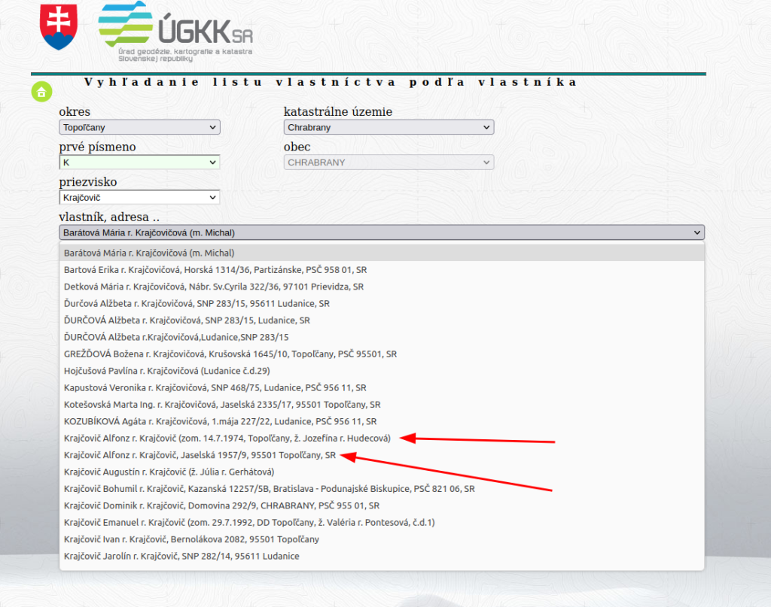Expand the priezvisko Krajčovič dropdown
This screenshot has height=607, width=771.
point(139,197)
